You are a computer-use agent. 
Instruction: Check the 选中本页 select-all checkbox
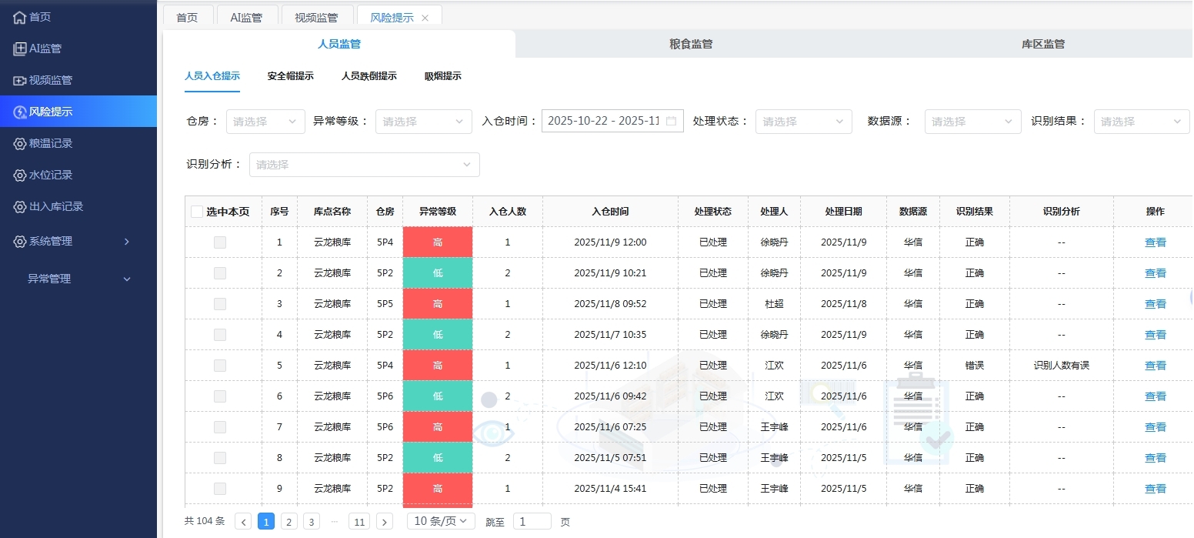click(197, 212)
